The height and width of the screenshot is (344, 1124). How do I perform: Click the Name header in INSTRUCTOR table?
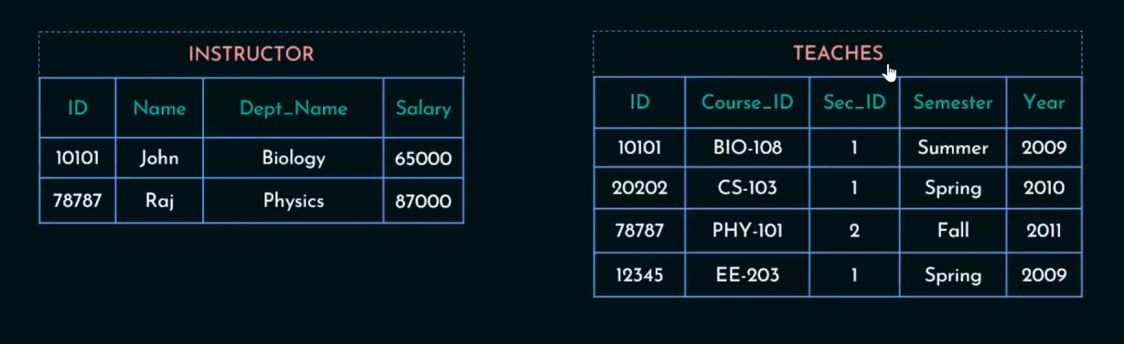(159, 108)
